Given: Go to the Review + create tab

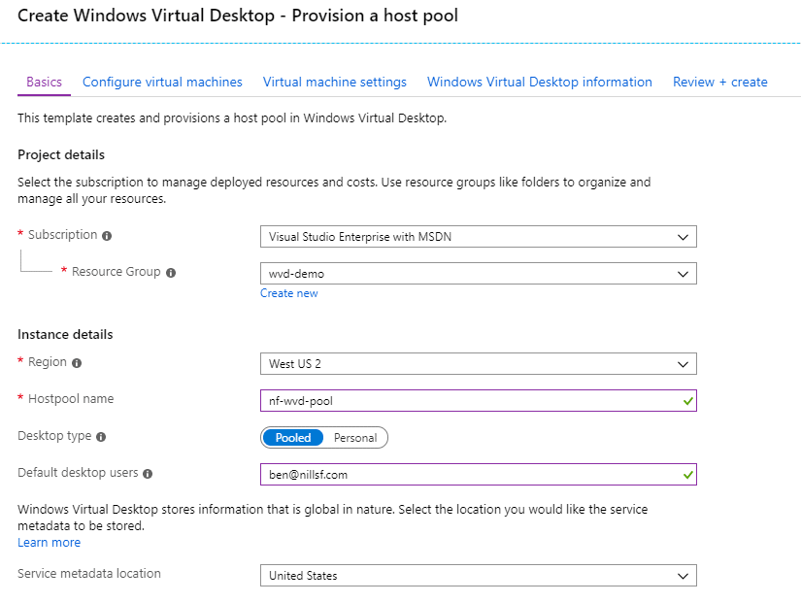Looking at the screenshot, I should pos(719,82).
